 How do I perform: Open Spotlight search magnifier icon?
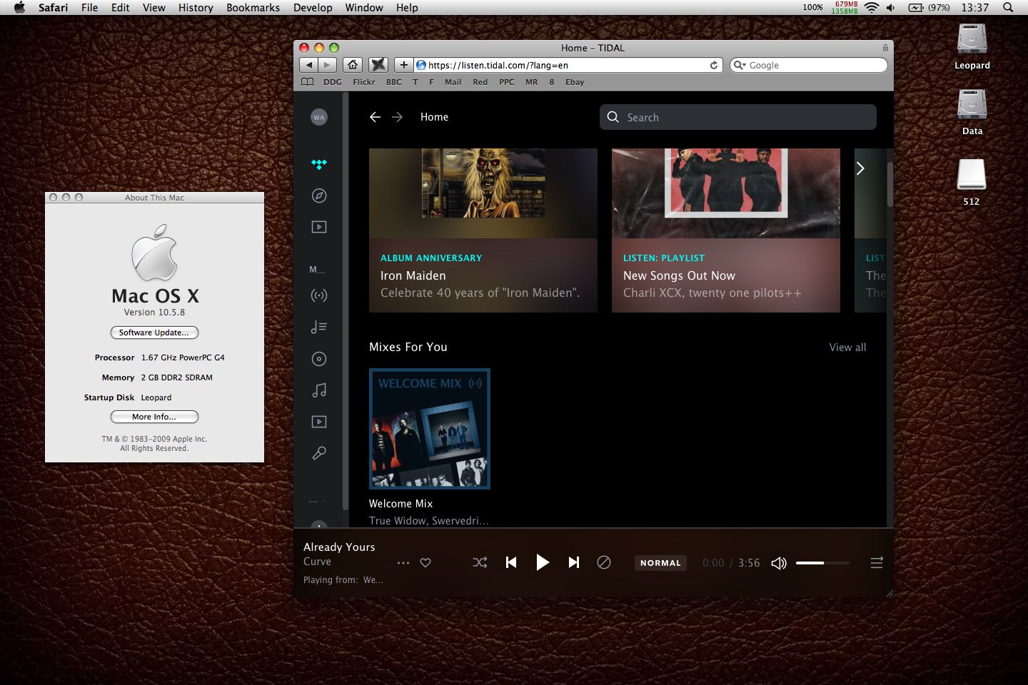(x=1008, y=8)
